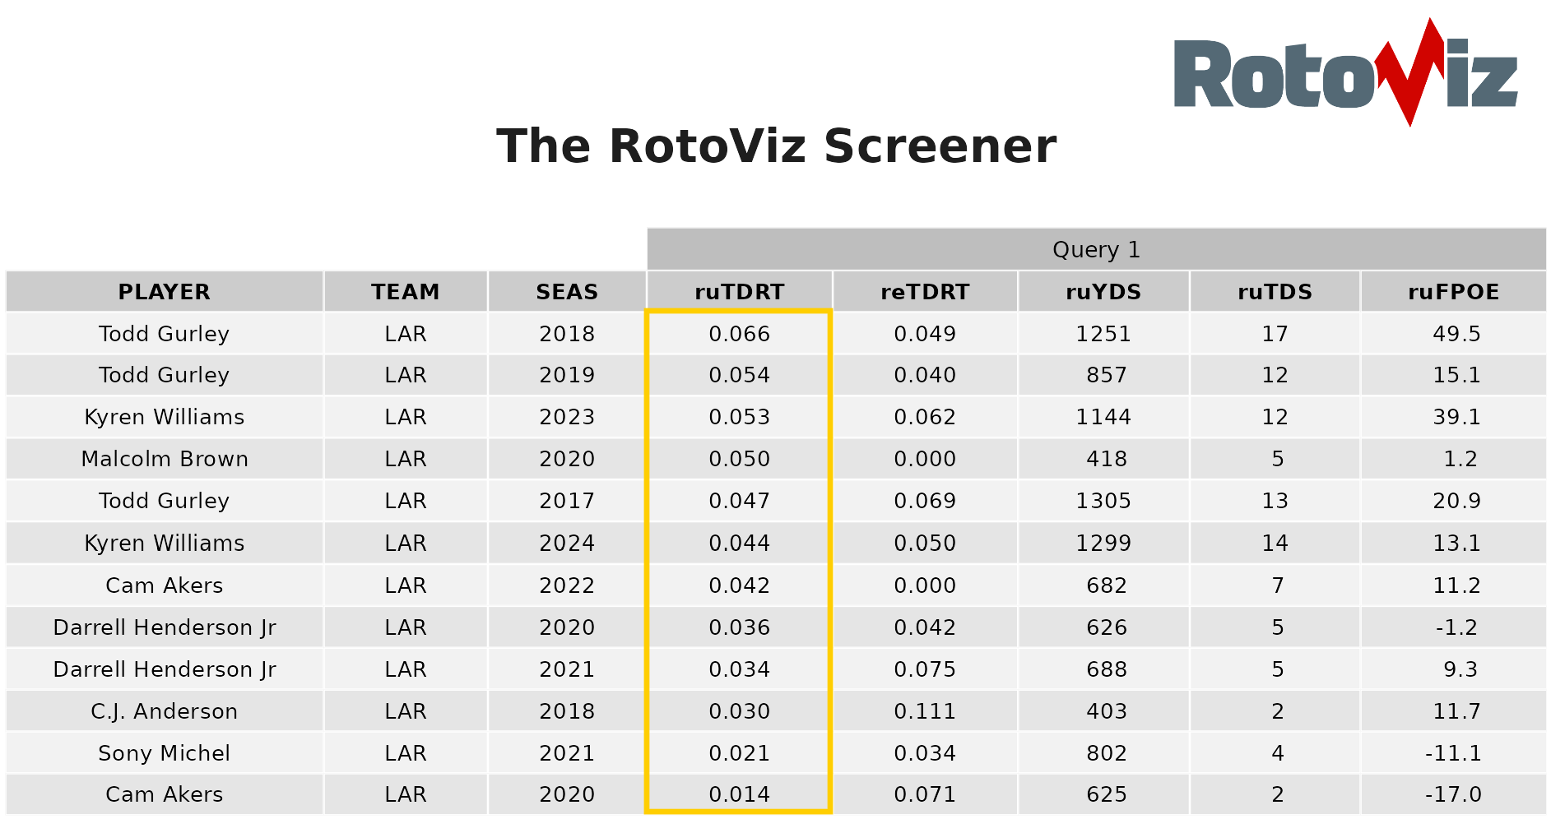Click The RotoViz Screener title
Viewport: 1551px width, 819px height.
pos(776,146)
